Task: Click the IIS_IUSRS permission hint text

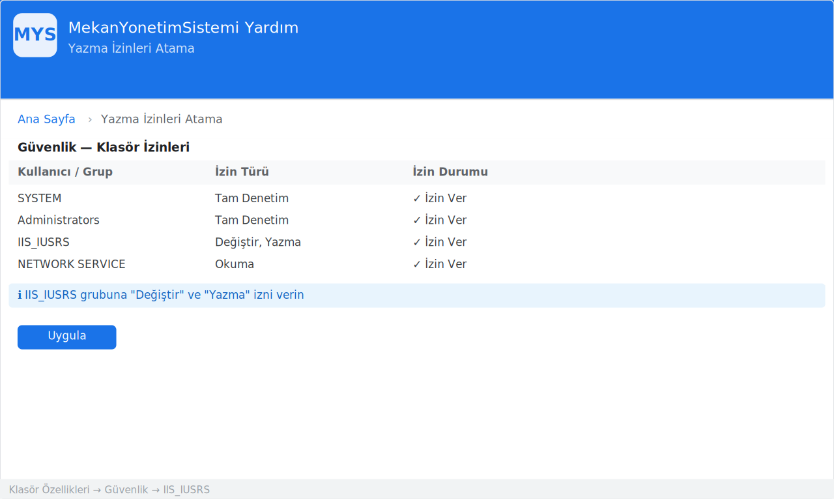Action: 164,295
